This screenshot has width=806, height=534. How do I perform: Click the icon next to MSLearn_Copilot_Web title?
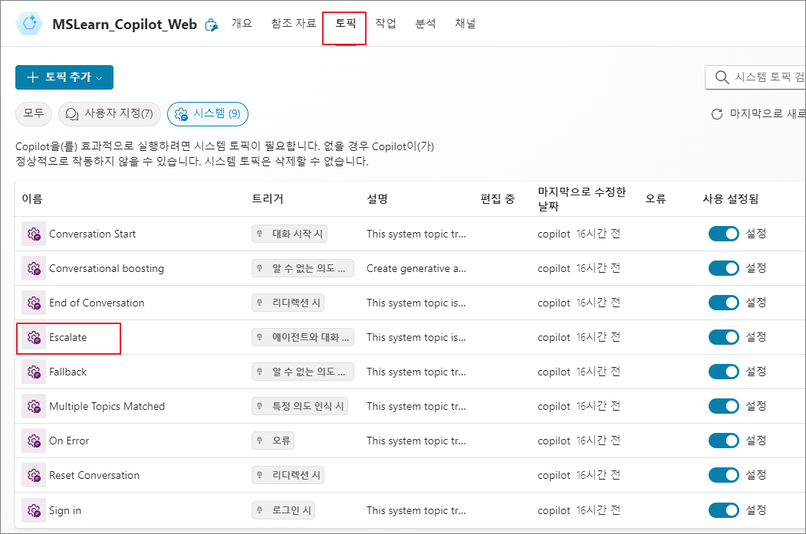211,25
